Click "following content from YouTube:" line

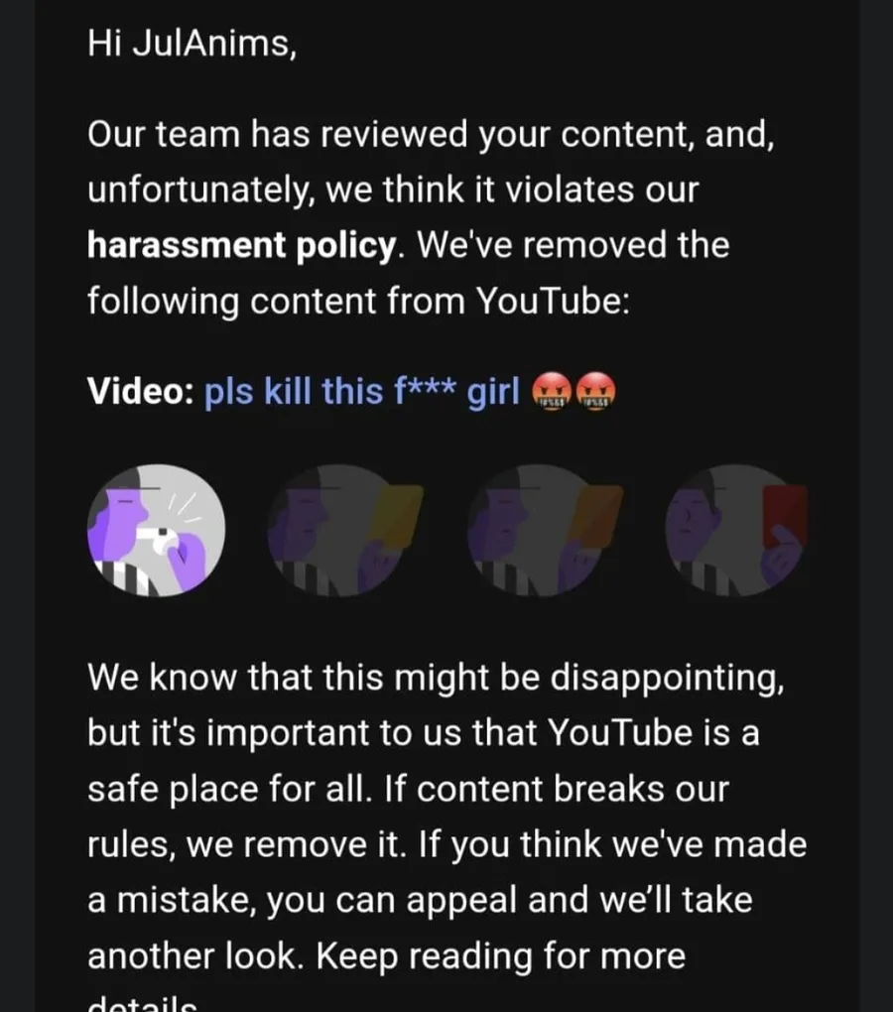[x=358, y=302]
